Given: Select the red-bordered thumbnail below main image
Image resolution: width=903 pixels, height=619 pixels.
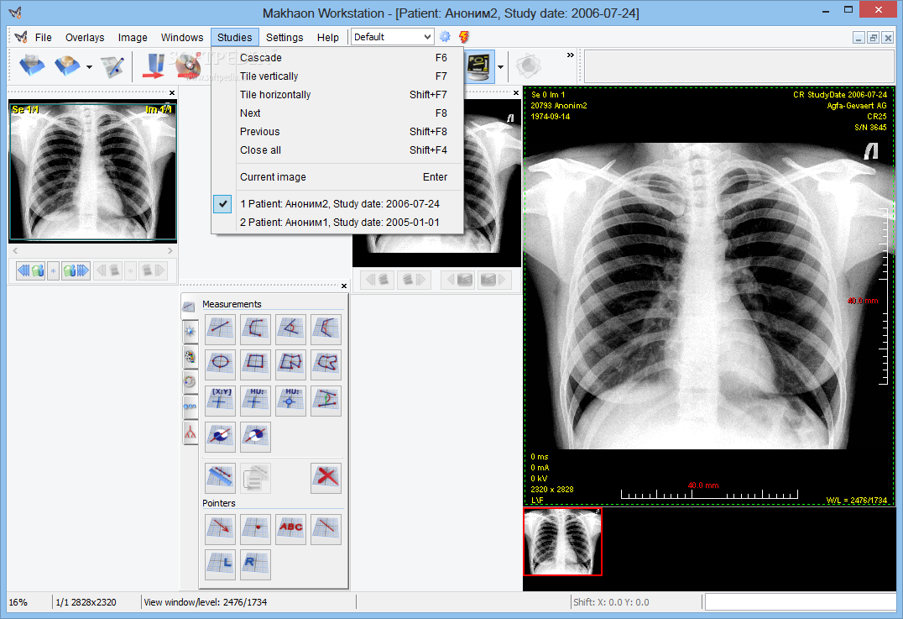Looking at the screenshot, I should coord(562,542).
